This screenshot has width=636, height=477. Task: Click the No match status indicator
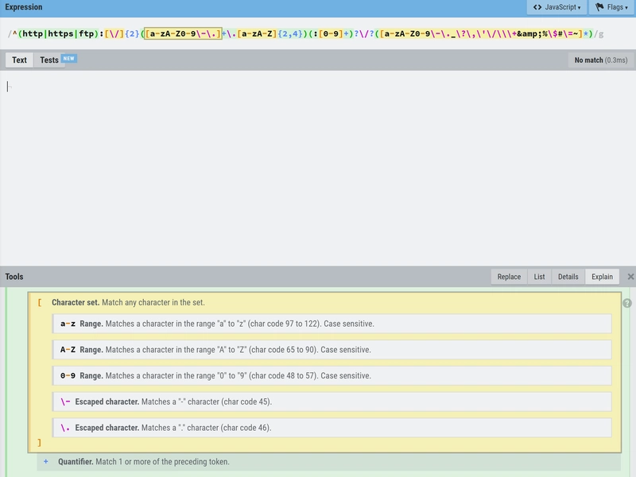(600, 60)
